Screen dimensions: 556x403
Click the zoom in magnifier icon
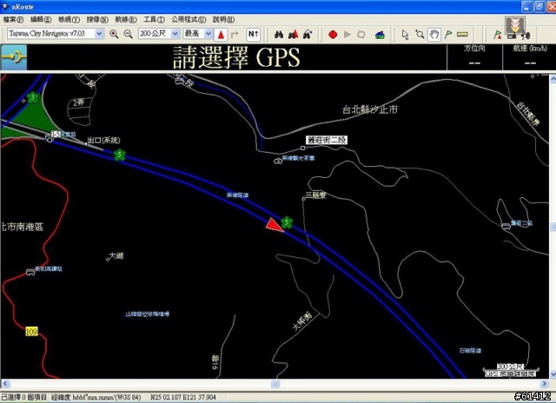(114, 34)
